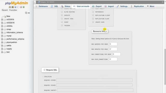
Task: Enable the REPLICATION CLIENT privilege checkbox
Action: (93, 15)
